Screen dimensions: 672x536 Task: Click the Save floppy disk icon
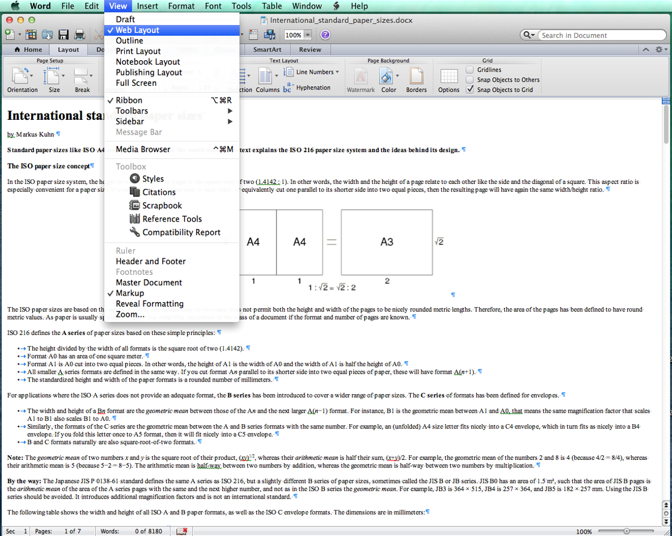[x=64, y=35]
